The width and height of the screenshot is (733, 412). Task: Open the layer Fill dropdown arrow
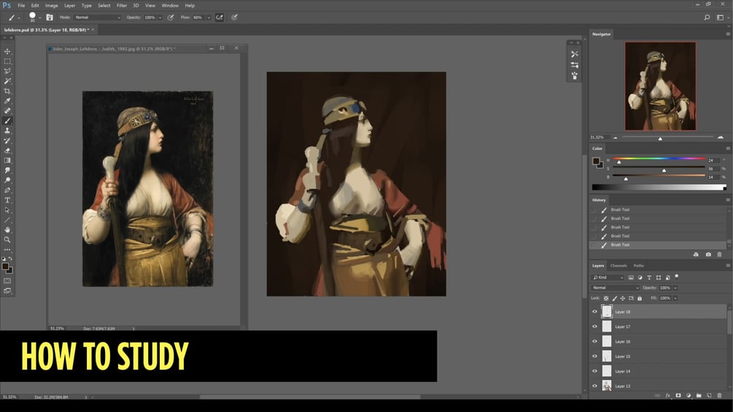coord(675,298)
